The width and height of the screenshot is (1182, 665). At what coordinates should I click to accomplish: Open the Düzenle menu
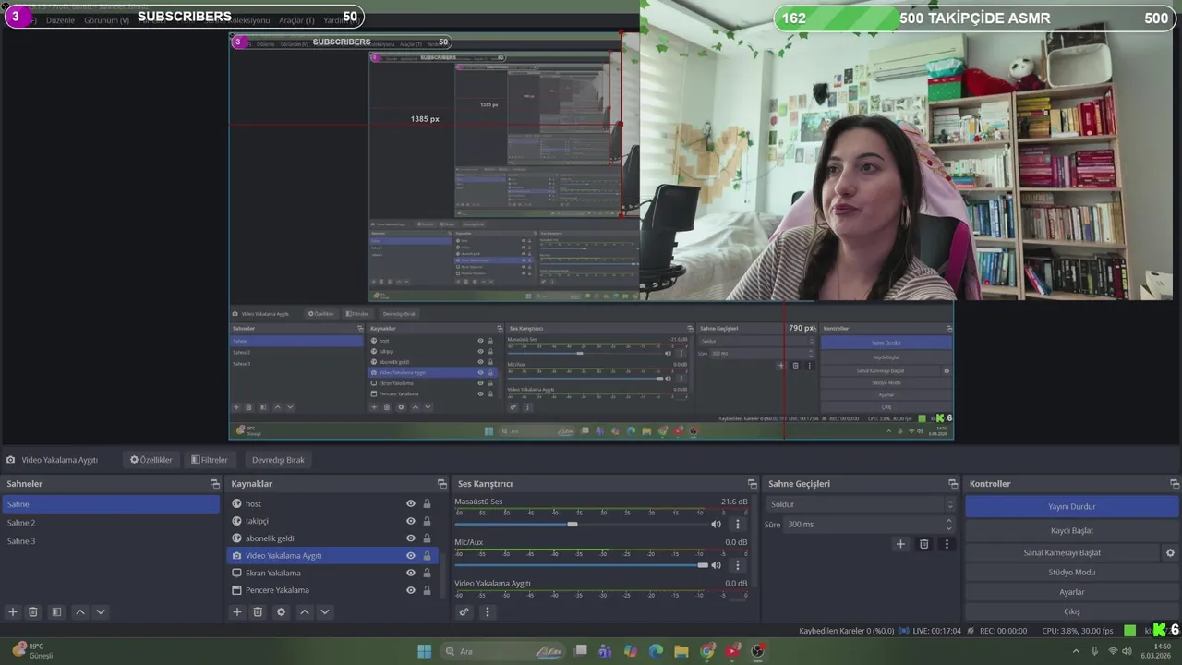click(x=60, y=20)
